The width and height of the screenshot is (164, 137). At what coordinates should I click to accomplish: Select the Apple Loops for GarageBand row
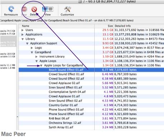pos(91,65)
